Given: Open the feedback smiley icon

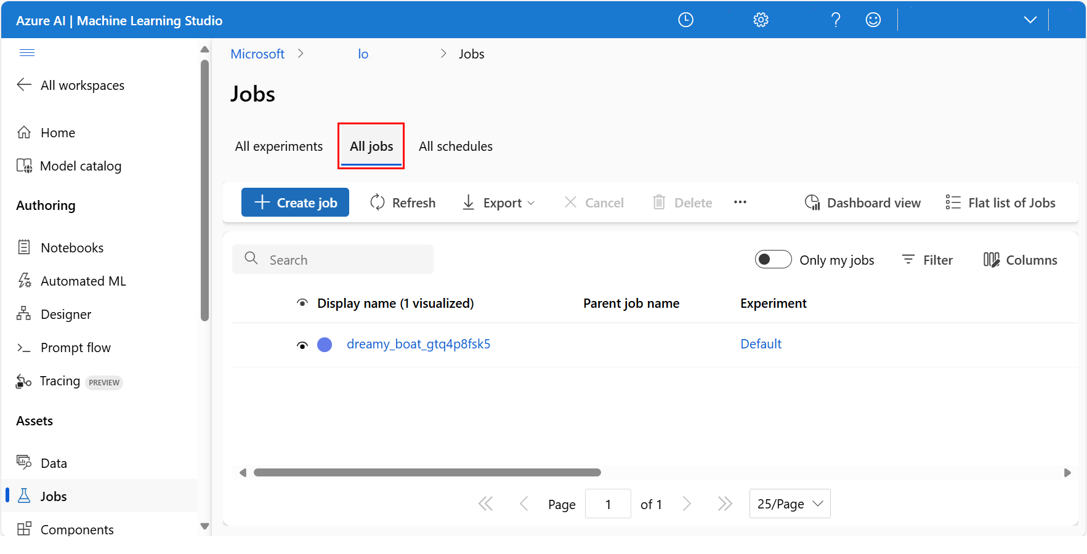Looking at the screenshot, I should (873, 20).
